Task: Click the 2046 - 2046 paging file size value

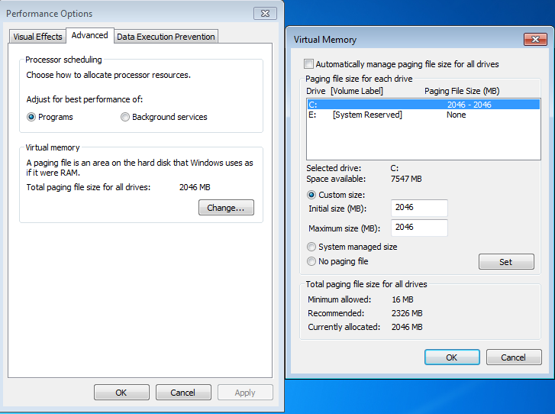Action: (469, 105)
